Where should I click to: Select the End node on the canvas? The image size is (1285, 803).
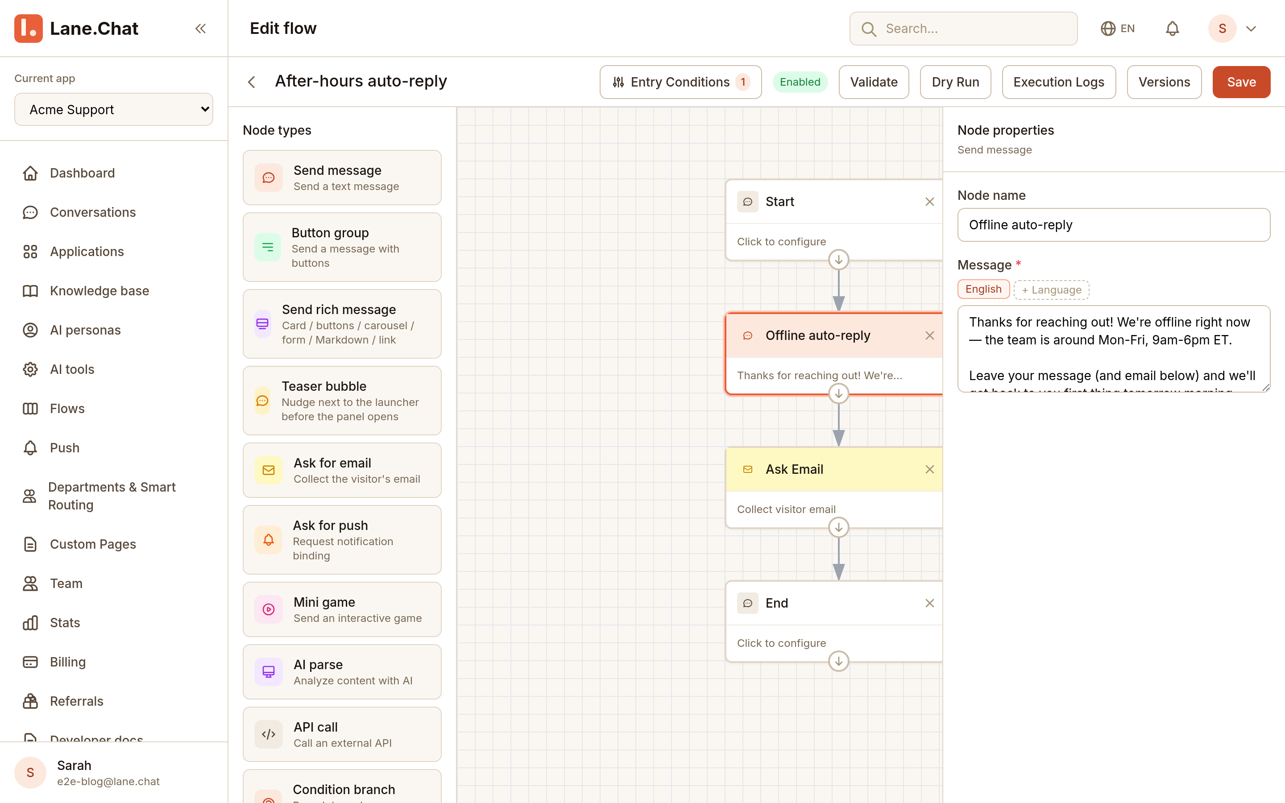pos(833,621)
